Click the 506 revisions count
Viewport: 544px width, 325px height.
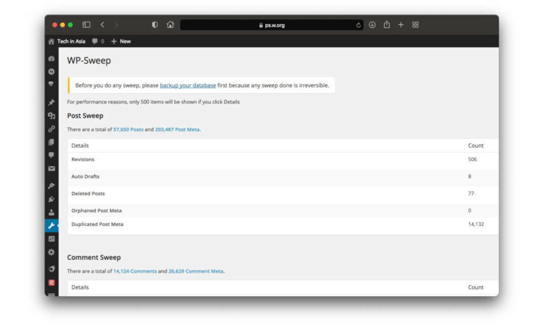(472, 159)
